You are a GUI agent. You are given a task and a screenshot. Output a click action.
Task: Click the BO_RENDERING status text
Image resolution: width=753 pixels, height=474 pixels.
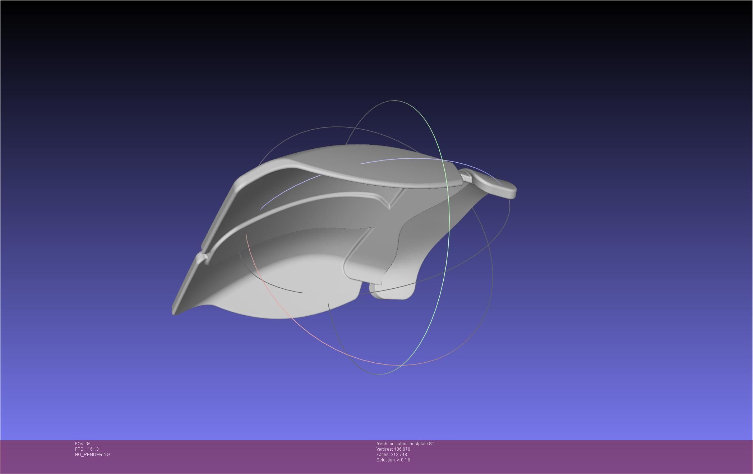tap(92, 455)
